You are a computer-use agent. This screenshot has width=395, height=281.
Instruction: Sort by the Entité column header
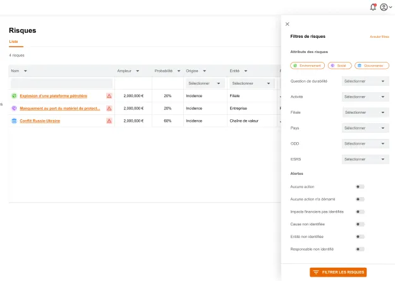[x=238, y=71]
